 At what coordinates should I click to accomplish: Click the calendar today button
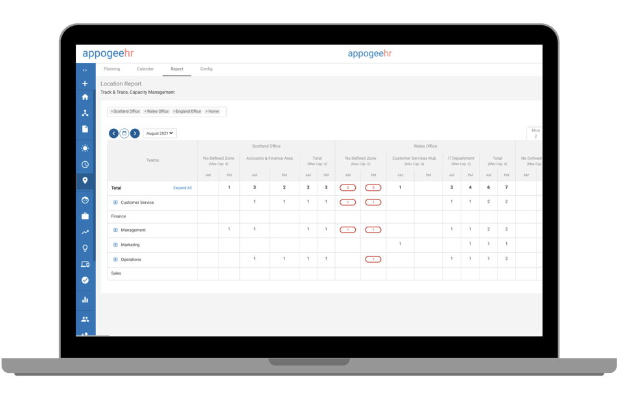click(124, 133)
